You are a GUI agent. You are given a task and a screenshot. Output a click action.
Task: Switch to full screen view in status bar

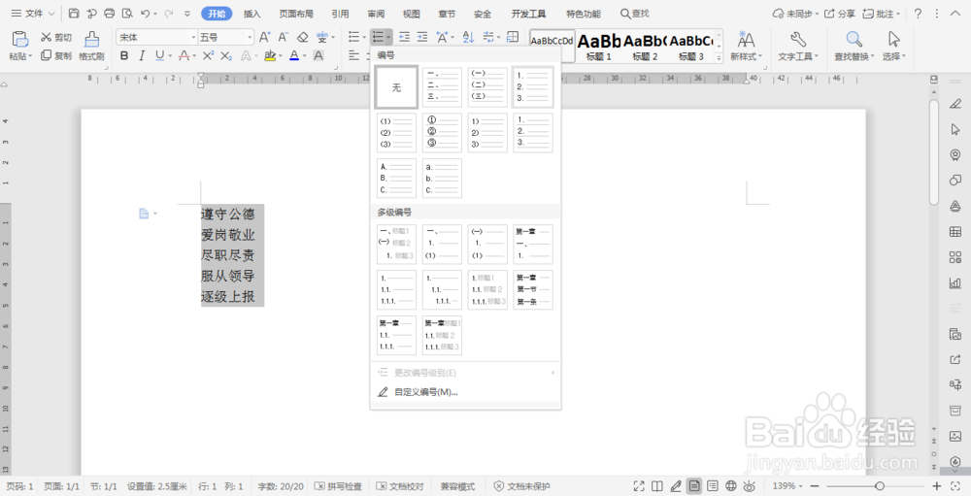coord(639,486)
